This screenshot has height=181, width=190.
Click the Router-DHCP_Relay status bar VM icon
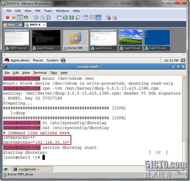tap(5, 175)
